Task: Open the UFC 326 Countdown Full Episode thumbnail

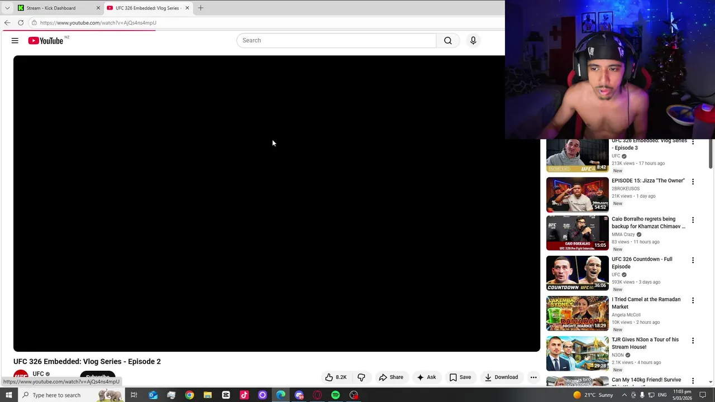Action: pos(577,274)
